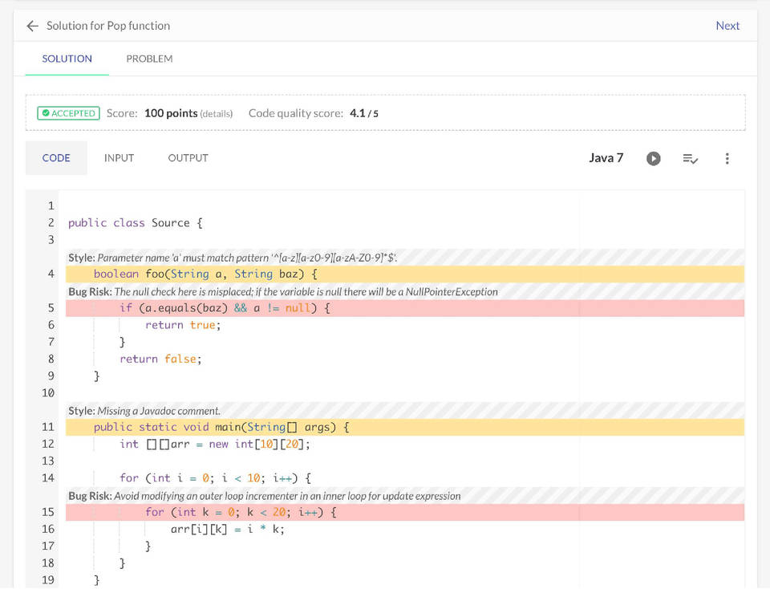Select the Solution tab
This screenshot has height=589, width=770.
click(x=67, y=59)
